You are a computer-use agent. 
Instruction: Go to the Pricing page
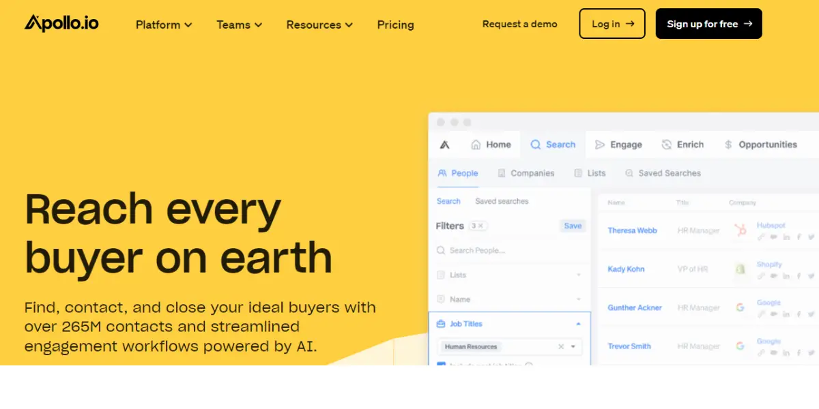(395, 25)
